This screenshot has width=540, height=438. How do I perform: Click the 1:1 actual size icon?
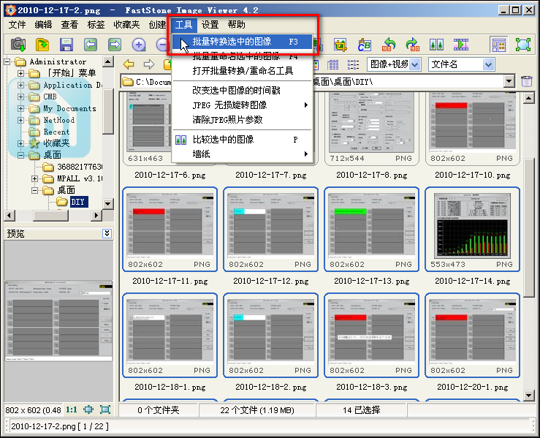click(x=72, y=410)
